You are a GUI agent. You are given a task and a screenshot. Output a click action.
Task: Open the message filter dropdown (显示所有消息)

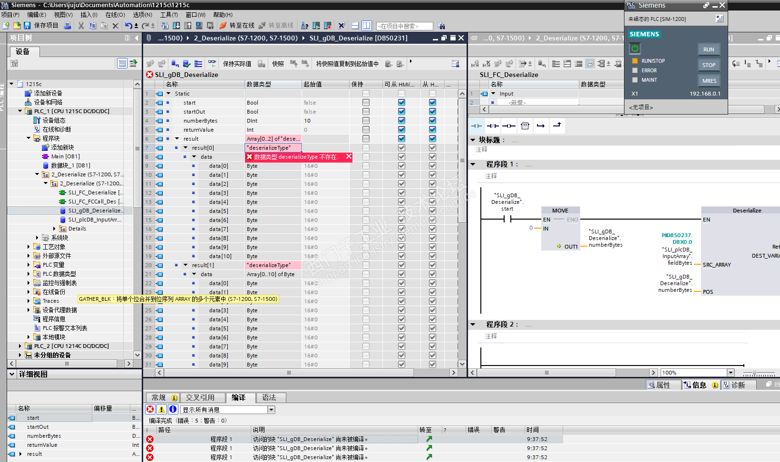(271, 410)
